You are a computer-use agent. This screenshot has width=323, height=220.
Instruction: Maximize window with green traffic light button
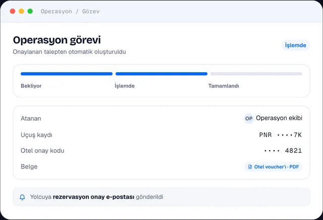click(30, 11)
